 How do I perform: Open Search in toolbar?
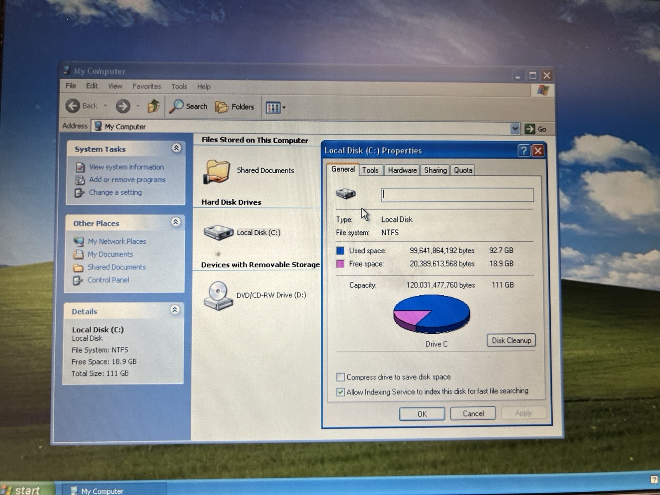(189, 106)
